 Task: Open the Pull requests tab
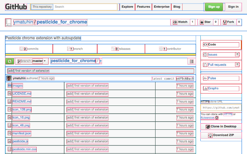pyautogui.click(x=221, y=65)
